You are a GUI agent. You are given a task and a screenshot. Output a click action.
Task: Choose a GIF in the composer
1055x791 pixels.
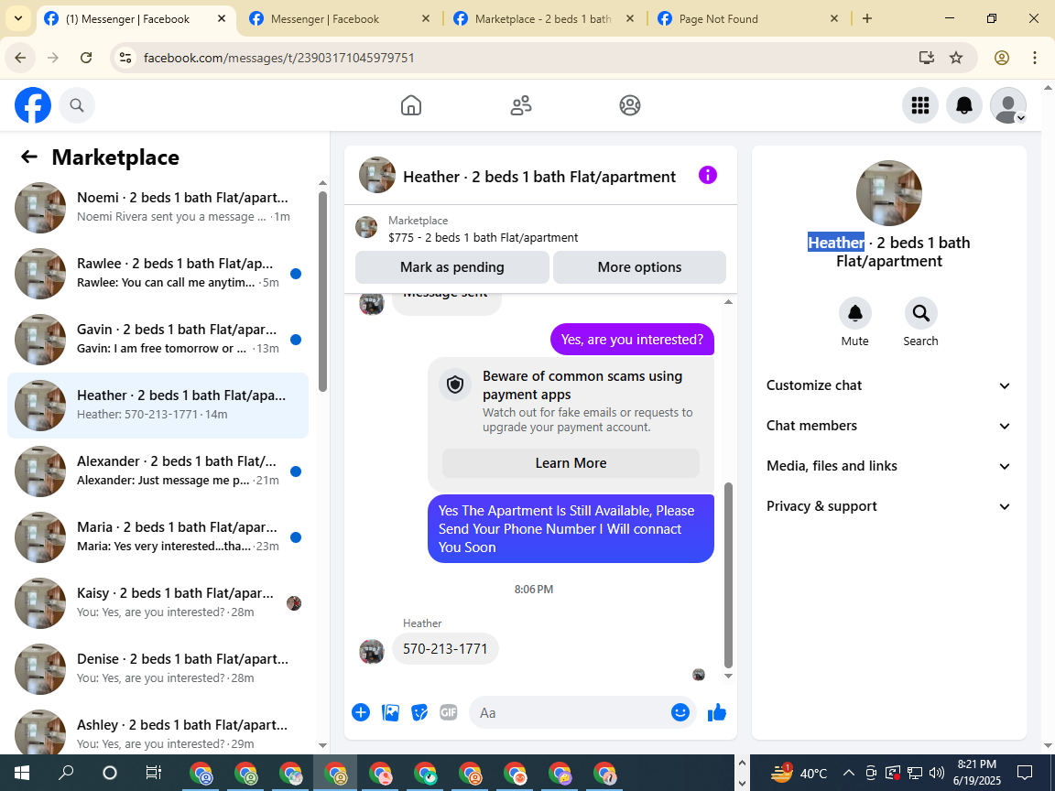tap(448, 712)
